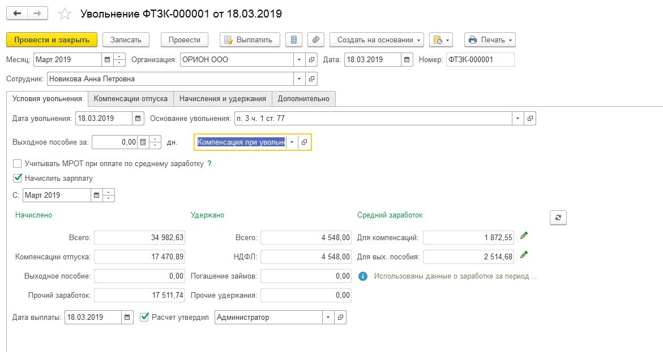
Task: Uncheck Начислить зарплату checkbox
Action: pos(18,178)
